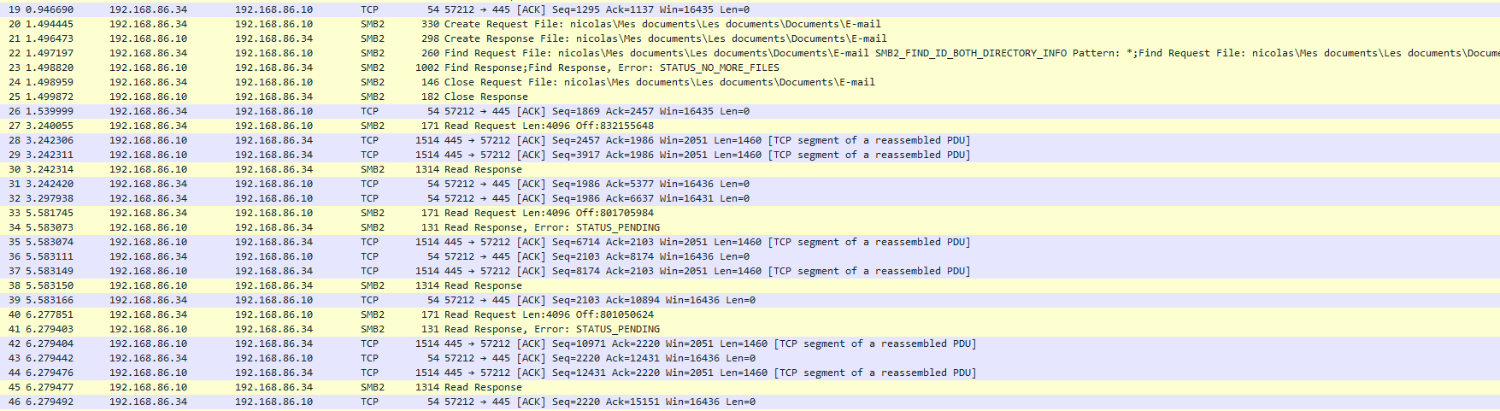Select packet 36 ACK with Ack=8174
The image size is (1500, 411).
[x=597, y=256]
